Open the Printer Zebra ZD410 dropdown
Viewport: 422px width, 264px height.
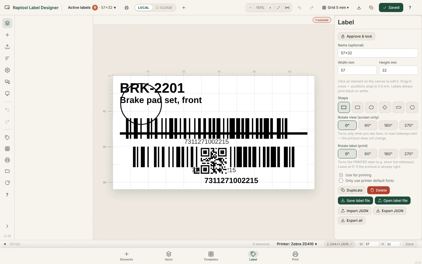point(297,244)
